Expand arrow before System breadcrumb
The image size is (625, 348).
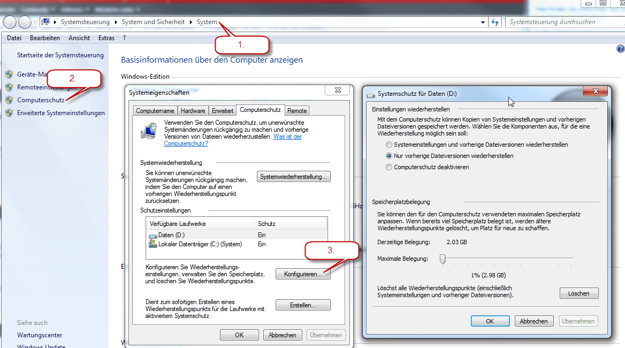click(191, 22)
